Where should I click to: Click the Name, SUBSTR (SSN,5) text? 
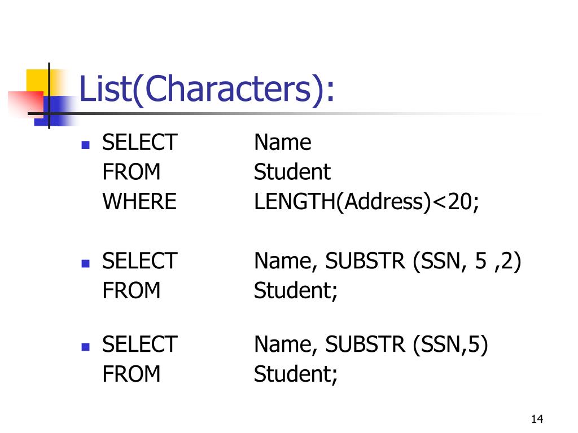click(371, 345)
